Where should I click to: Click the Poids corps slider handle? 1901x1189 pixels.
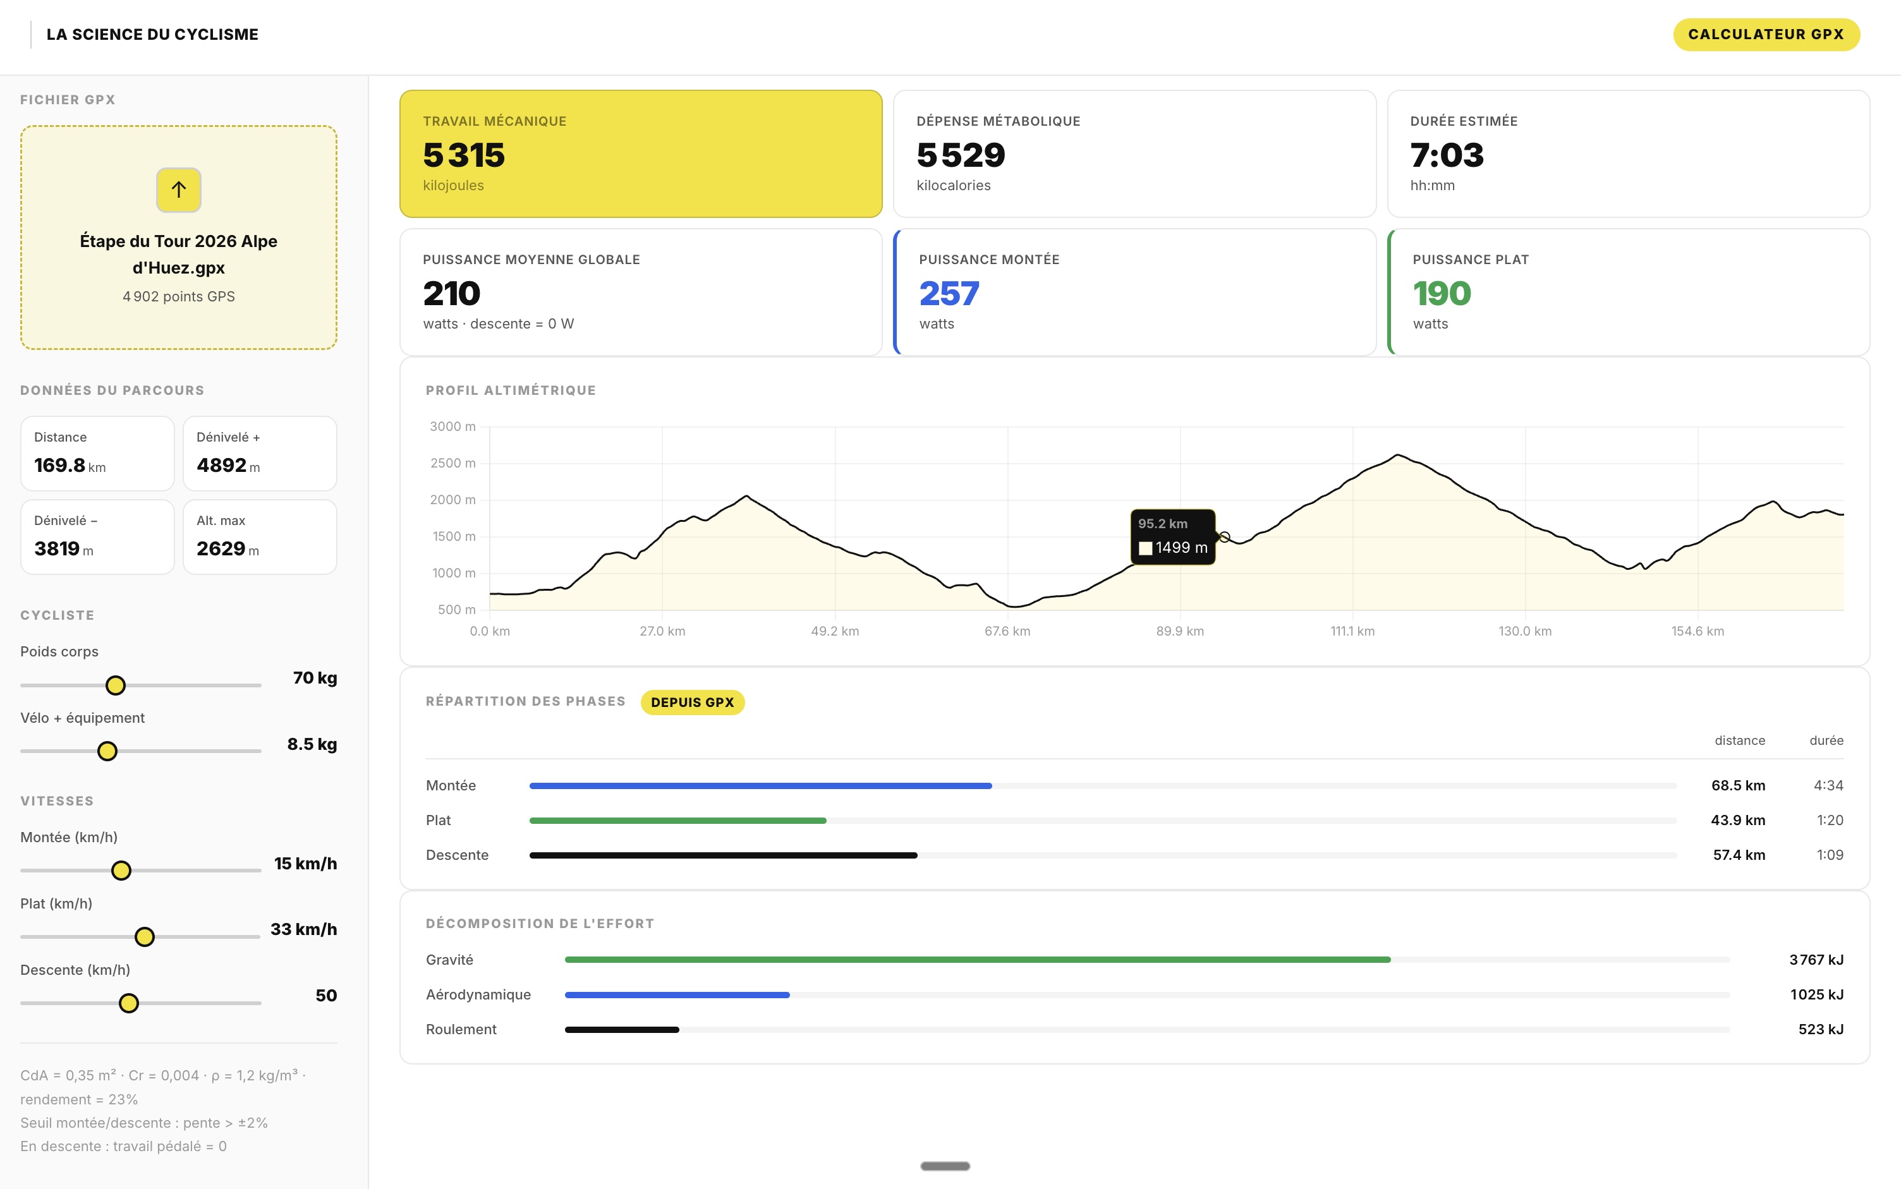[x=116, y=685]
